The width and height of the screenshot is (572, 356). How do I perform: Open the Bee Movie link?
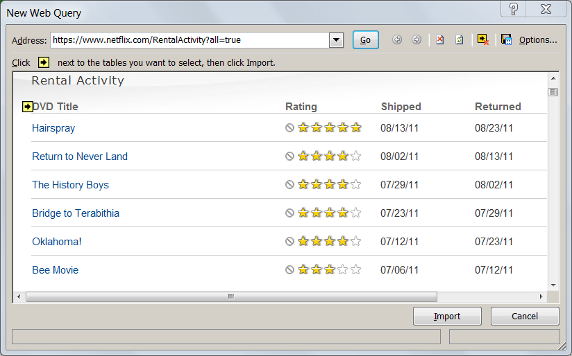point(55,270)
